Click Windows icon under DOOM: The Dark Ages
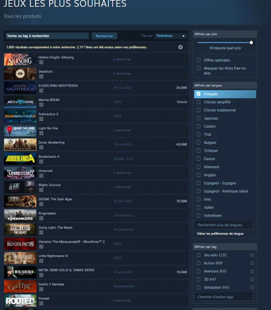This screenshot has height=310, width=271. click(41, 204)
